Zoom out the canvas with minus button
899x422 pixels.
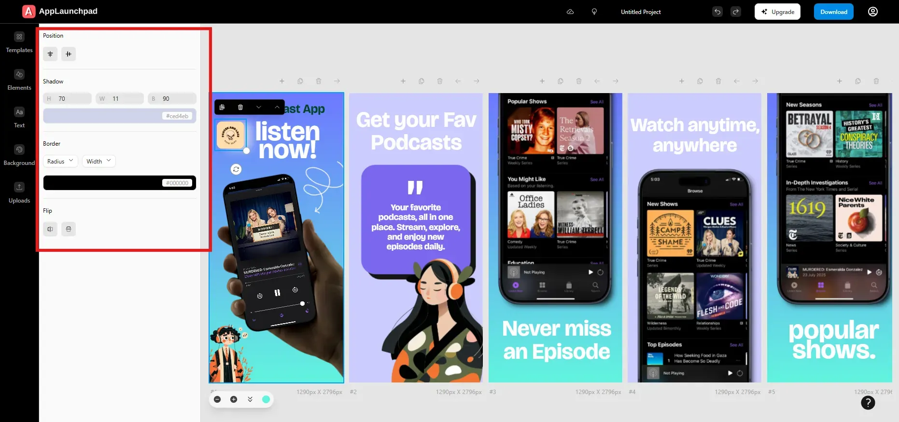tap(217, 399)
